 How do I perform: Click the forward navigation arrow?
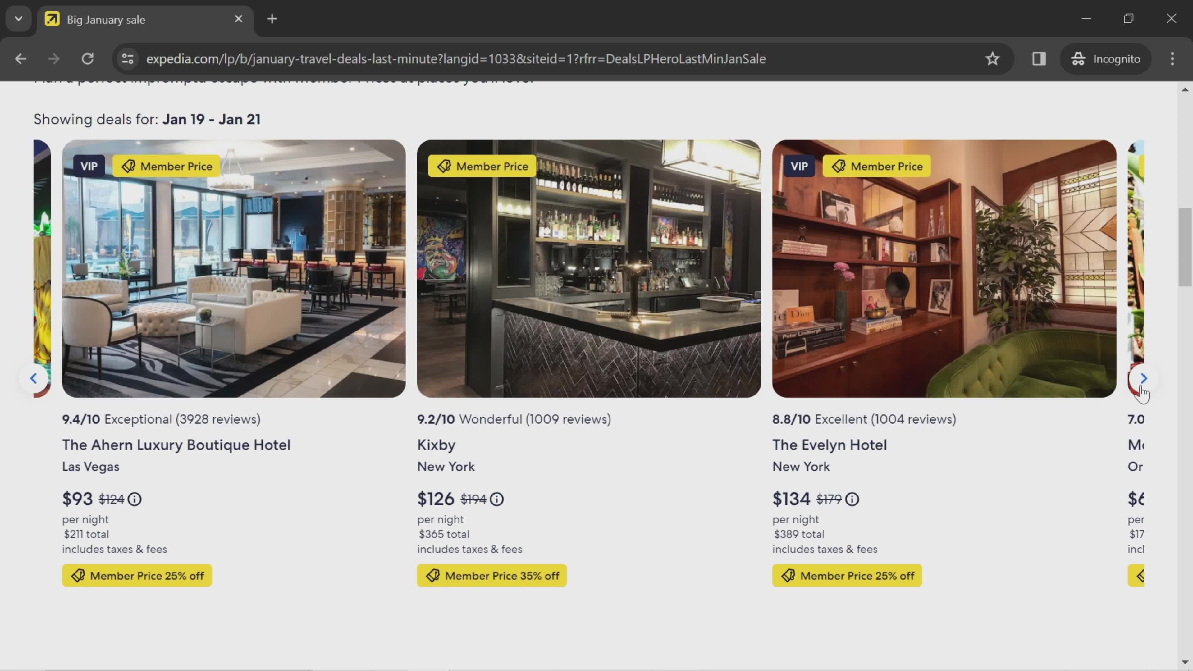[54, 59]
